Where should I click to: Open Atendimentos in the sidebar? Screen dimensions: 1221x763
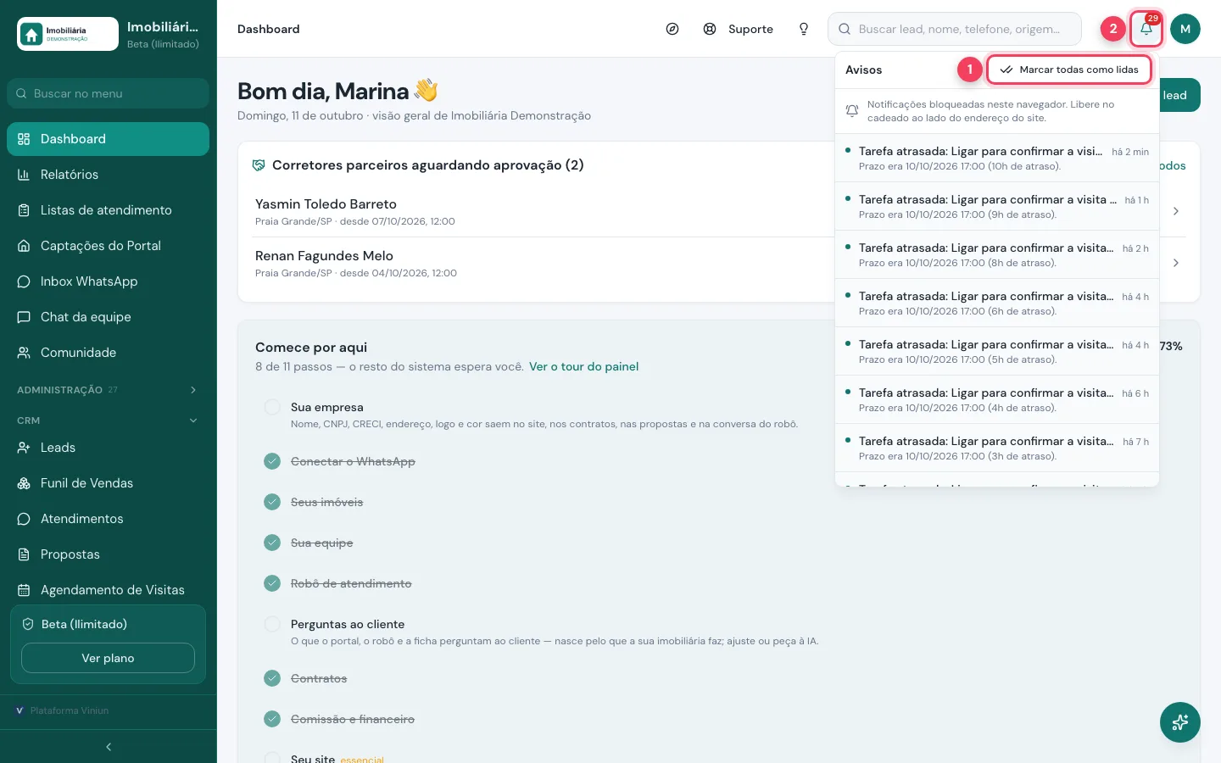(108, 519)
